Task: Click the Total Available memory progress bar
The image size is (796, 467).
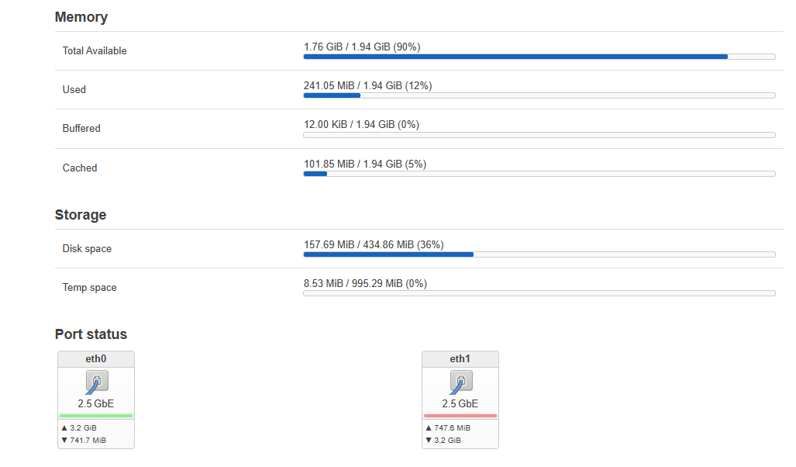Action: click(539, 57)
